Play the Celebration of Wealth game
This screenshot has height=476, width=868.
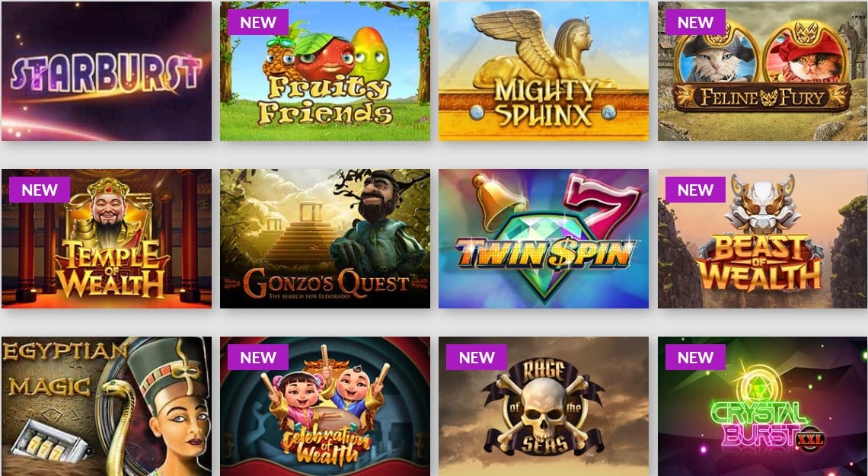(x=325, y=406)
